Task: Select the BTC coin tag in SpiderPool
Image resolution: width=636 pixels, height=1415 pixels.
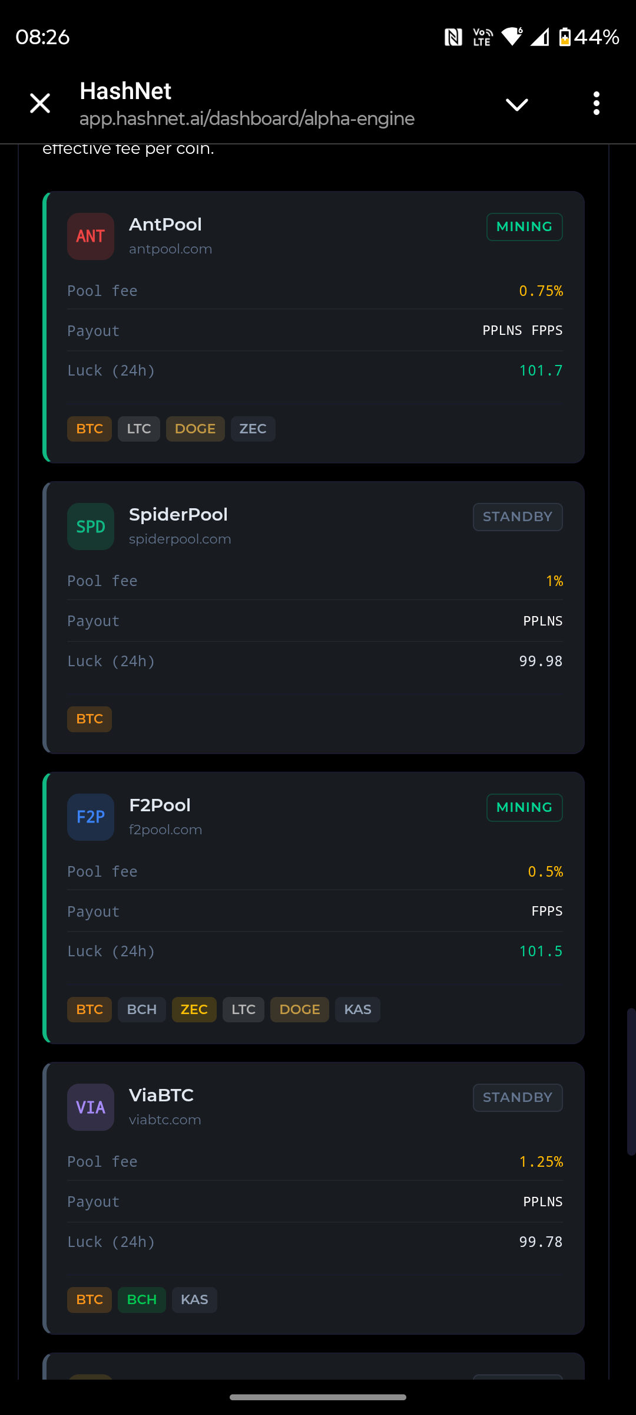Action: pyautogui.click(x=90, y=719)
